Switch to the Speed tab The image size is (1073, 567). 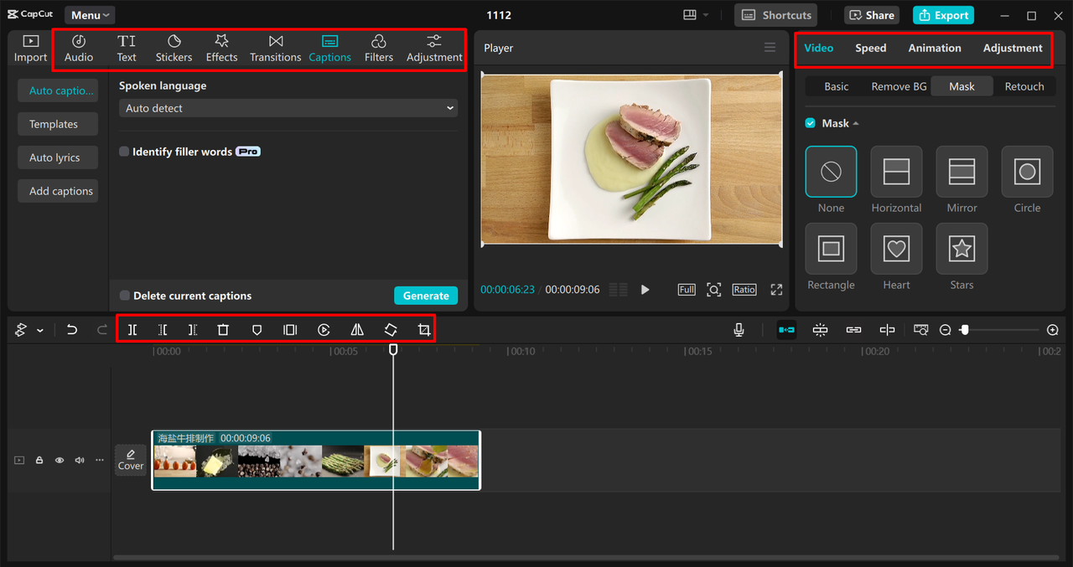[x=870, y=48]
